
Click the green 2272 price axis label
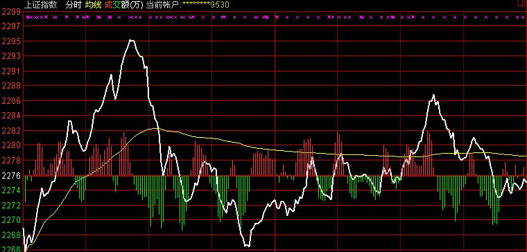click(x=11, y=205)
